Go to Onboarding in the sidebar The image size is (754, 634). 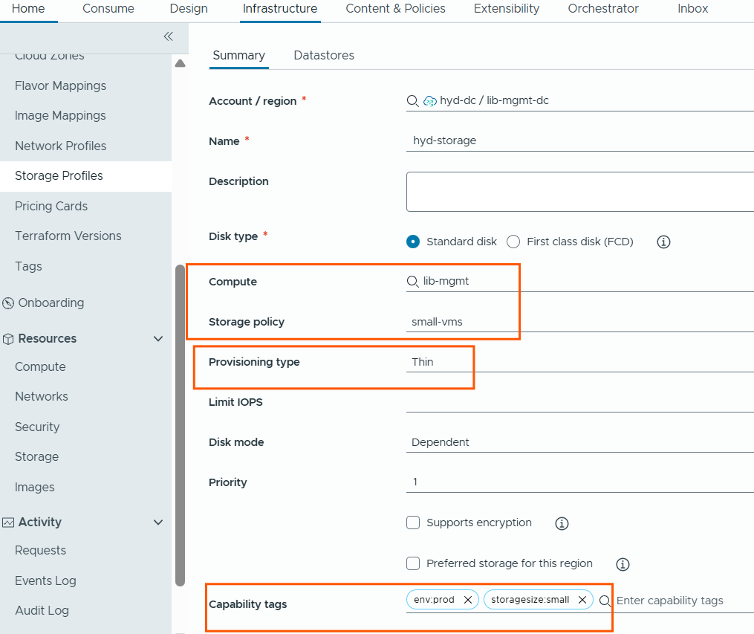click(51, 303)
